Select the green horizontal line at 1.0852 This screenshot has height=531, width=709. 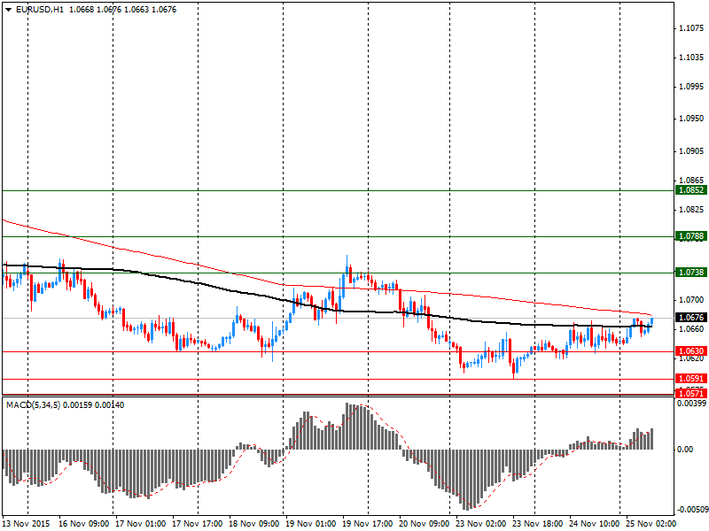point(339,190)
